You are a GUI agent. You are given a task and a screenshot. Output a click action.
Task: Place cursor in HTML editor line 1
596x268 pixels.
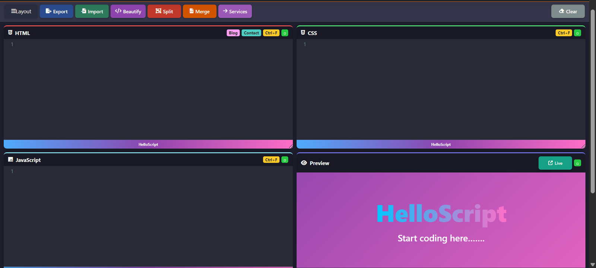(x=153, y=44)
